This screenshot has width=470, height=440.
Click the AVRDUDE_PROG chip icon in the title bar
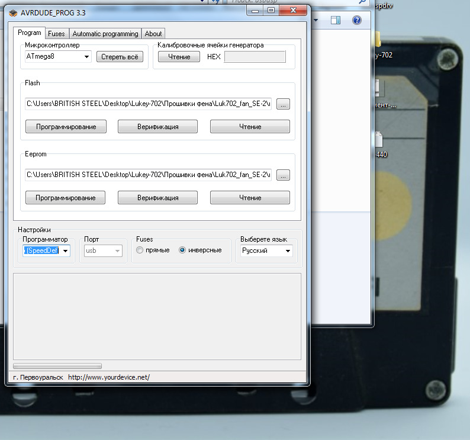13,13
